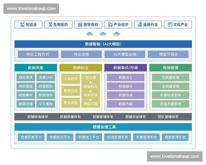Click 数据存储 in the purple panel

point(126,95)
